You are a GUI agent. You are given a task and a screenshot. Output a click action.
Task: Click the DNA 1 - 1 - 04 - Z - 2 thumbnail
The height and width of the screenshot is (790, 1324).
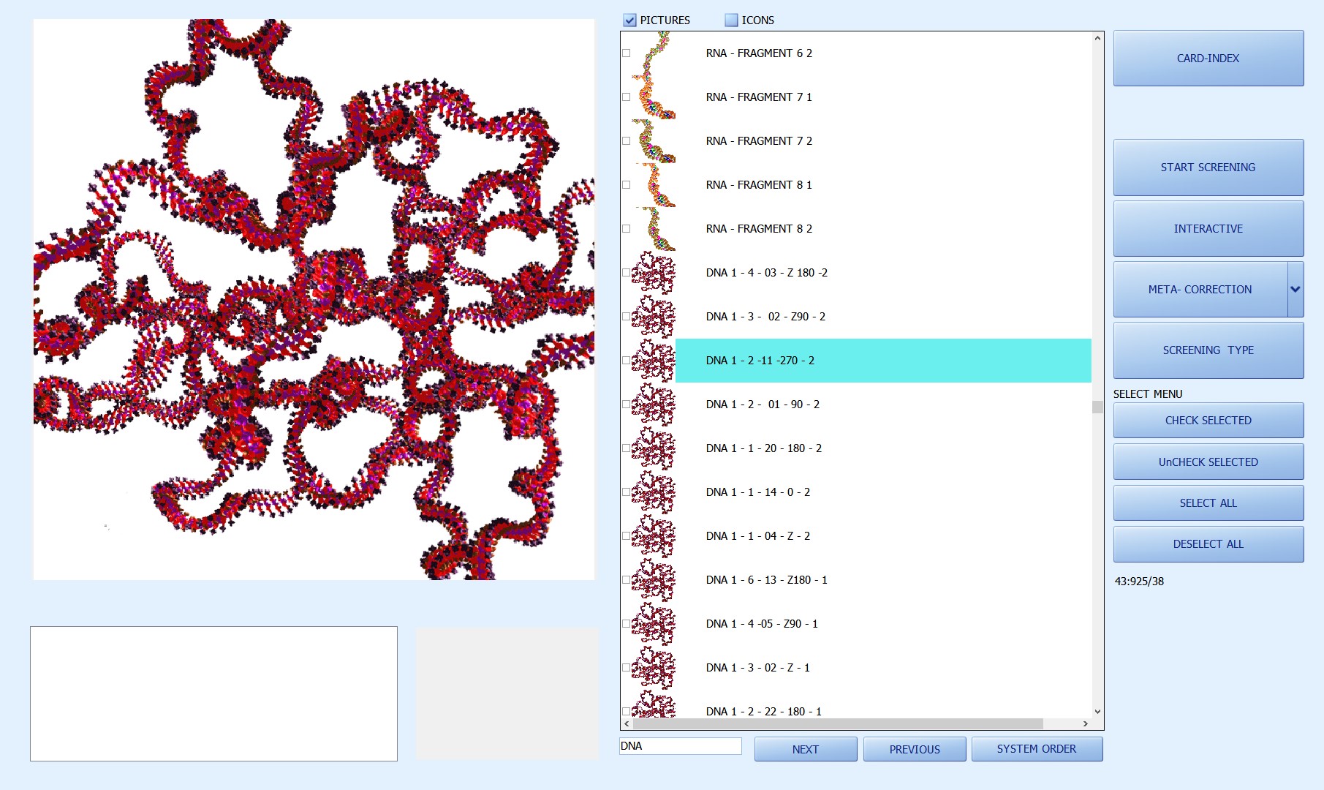tap(654, 536)
